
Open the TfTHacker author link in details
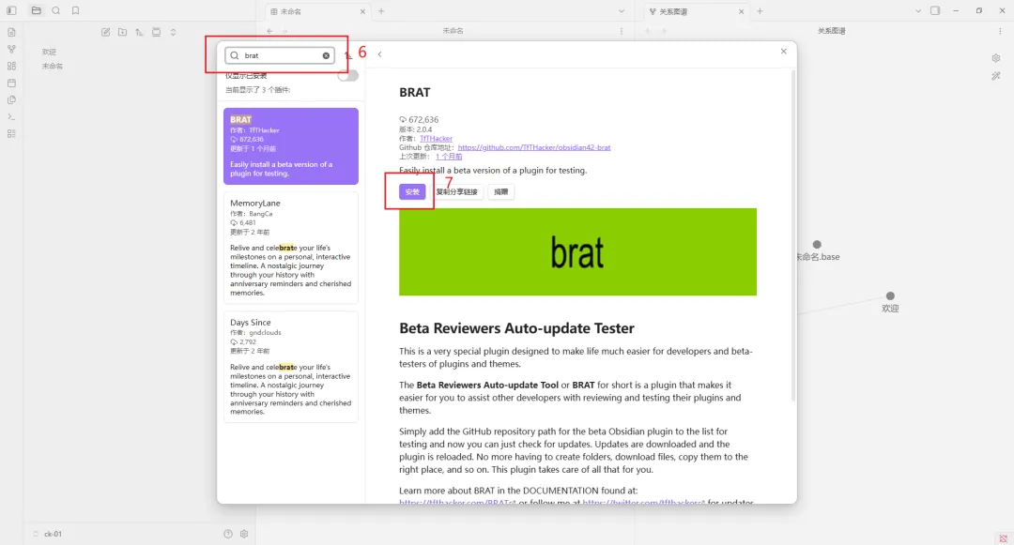click(x=436, y=138)
